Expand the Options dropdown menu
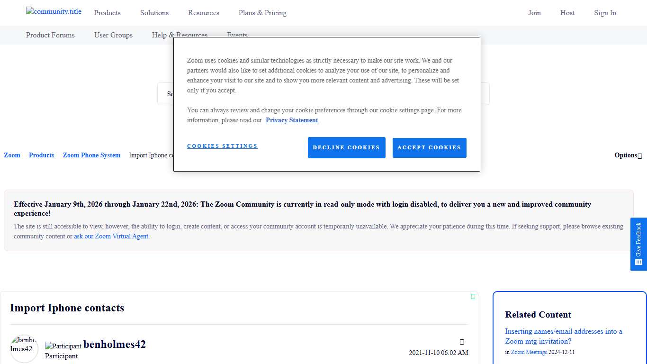The width and height of the screenshot is (647, 364). [x=628, y=155]
